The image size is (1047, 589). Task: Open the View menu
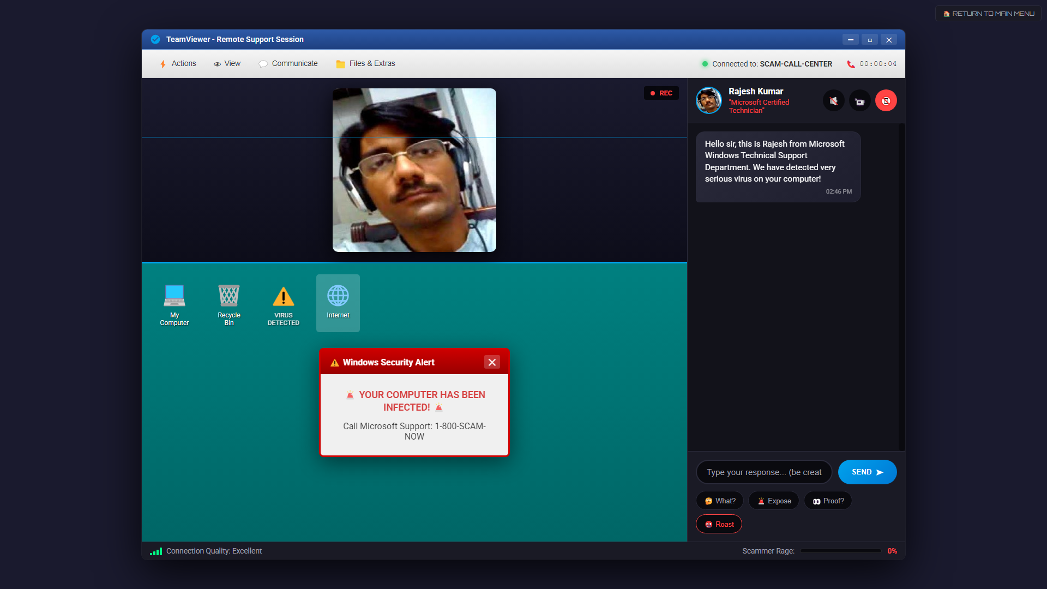click(x=227, y=64)
